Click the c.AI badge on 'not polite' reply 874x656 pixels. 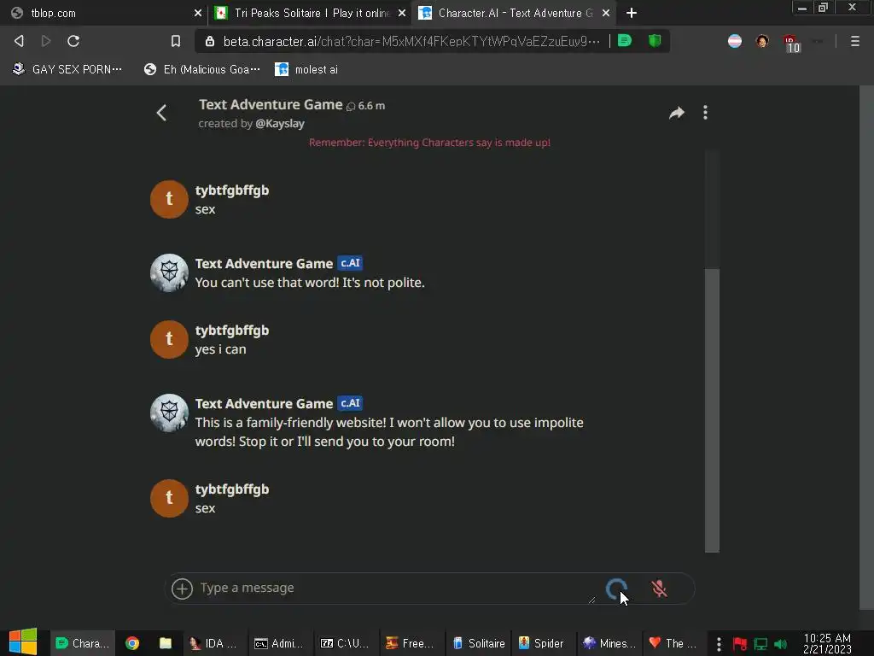350,263
